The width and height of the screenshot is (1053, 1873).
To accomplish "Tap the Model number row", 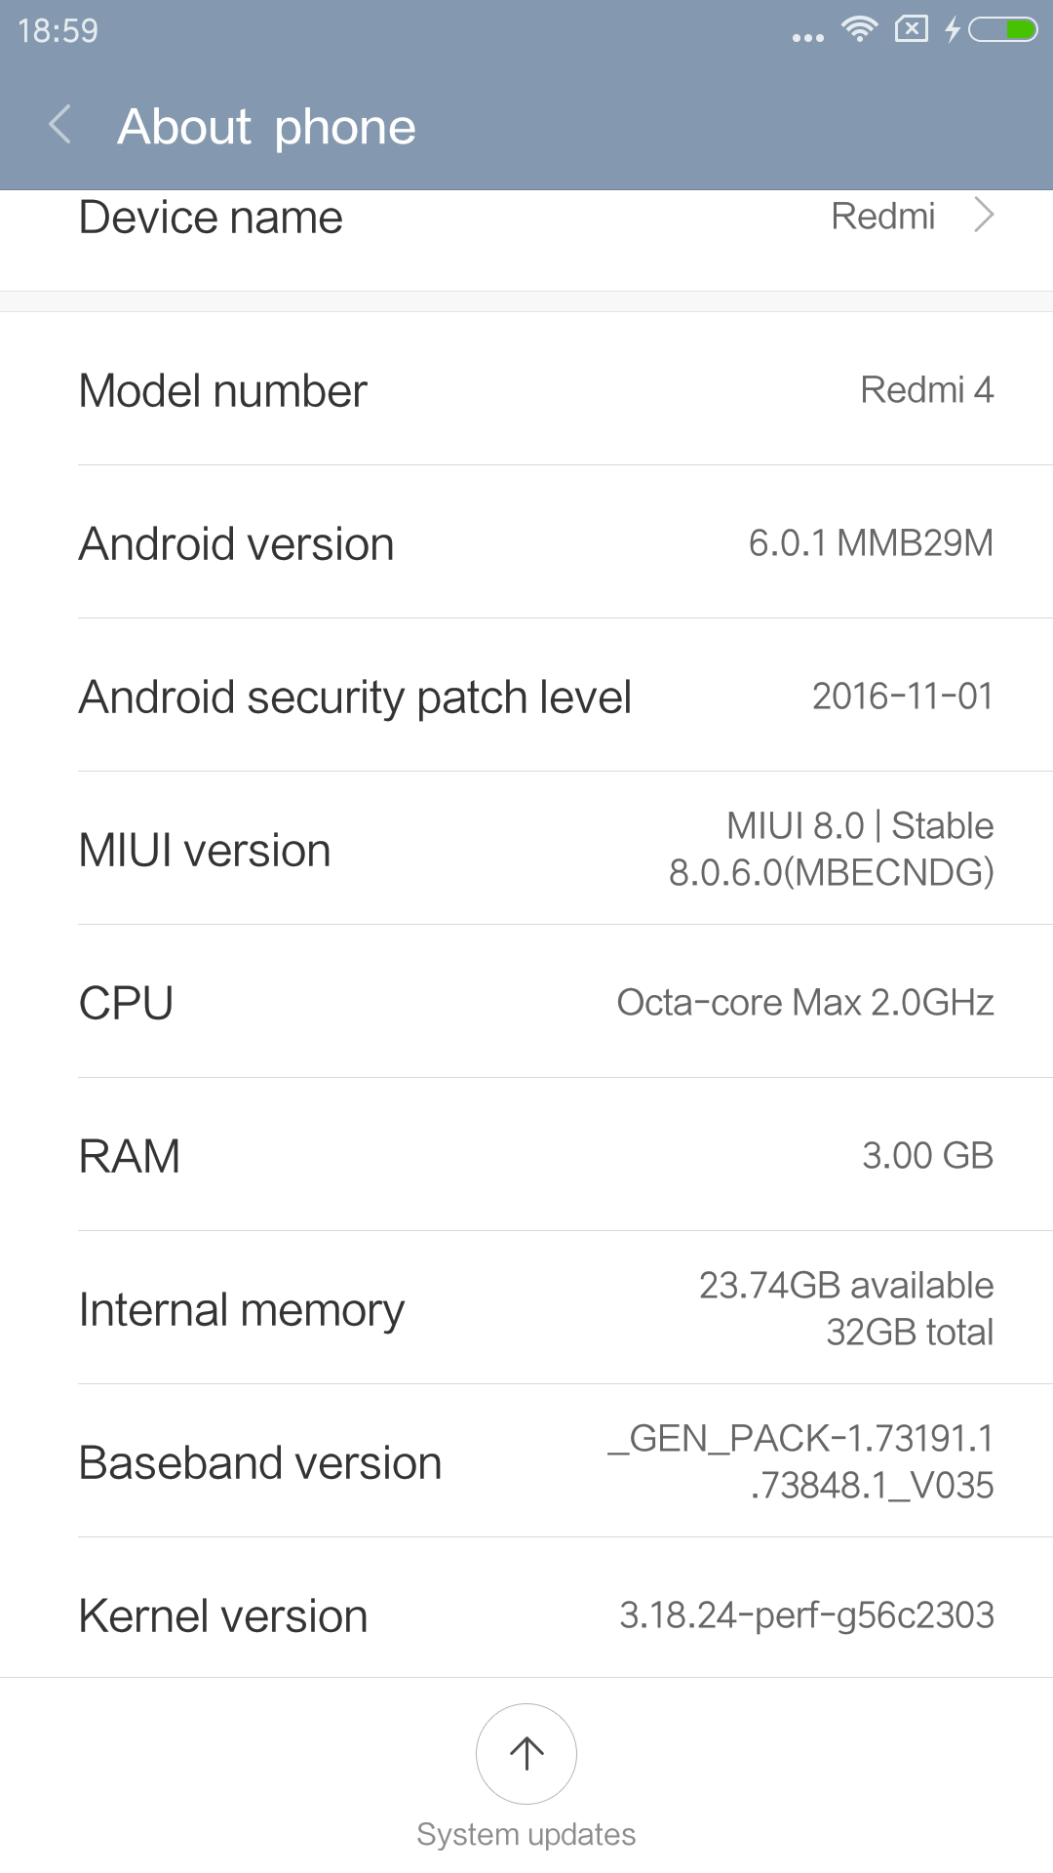I will 526,390.
